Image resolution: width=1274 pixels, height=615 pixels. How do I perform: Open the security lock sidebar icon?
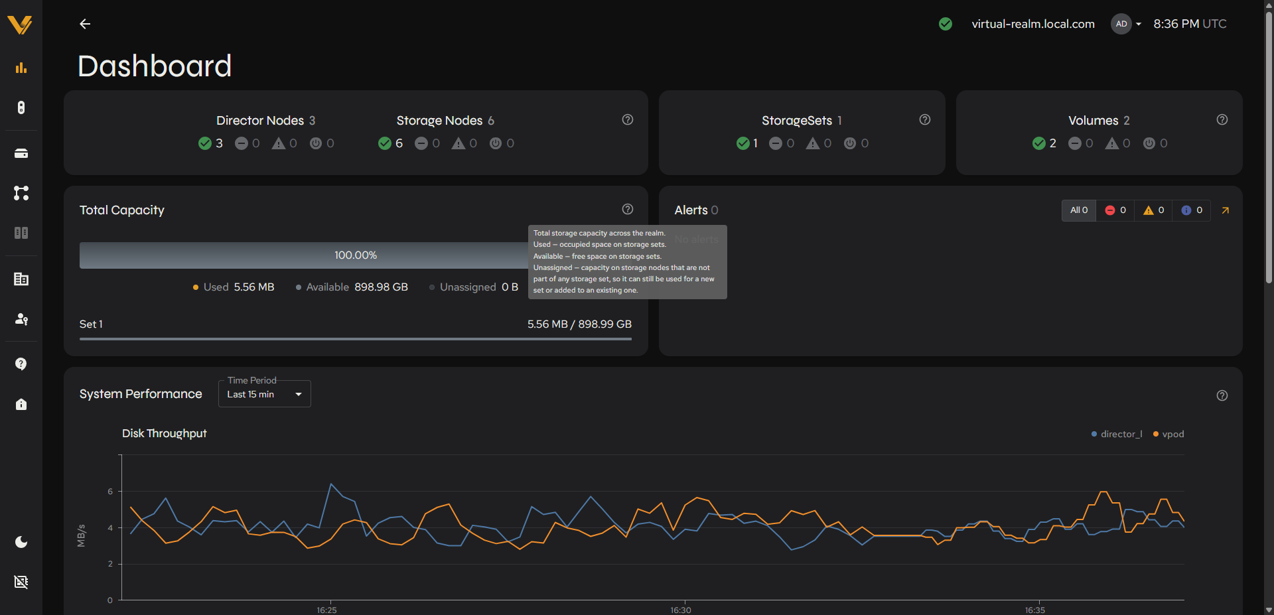(21, 404)
